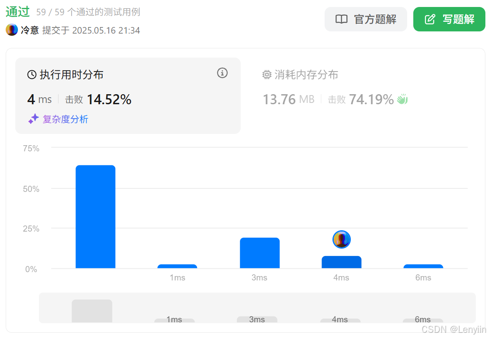Click the clapping hands icon after 74.19%
Image resolution: width=488 pixels, height=338 pixels.
402,99
